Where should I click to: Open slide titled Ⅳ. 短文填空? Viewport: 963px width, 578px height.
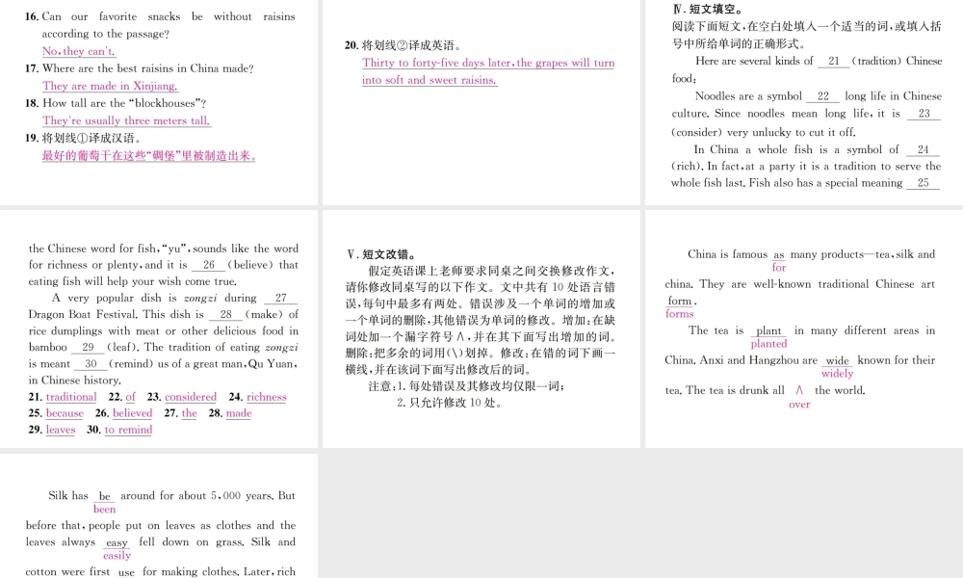(804, 102)
